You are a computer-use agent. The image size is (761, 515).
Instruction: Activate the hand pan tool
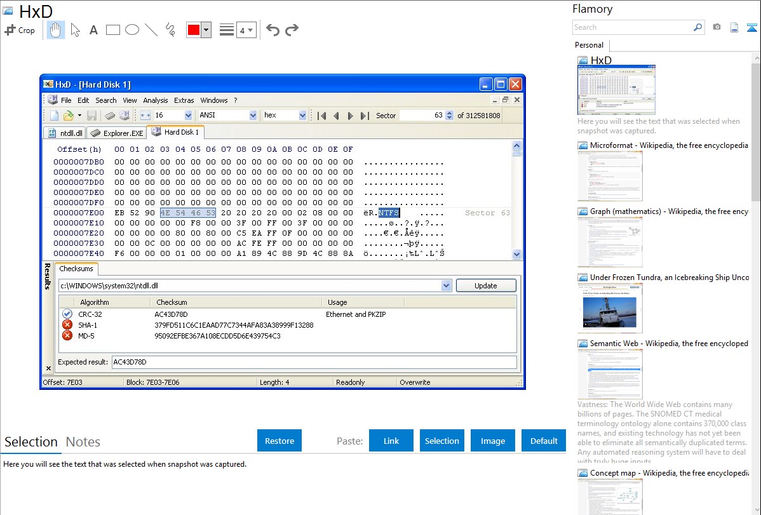[56, 30]
